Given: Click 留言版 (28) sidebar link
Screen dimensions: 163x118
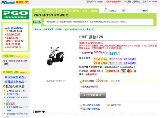Looking at the screenshot, I should (12, 38).
